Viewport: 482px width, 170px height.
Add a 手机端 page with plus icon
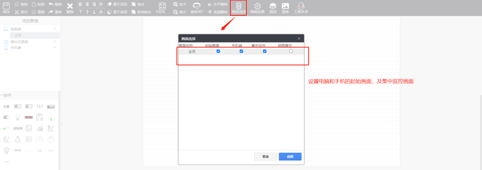pos(55,47)
